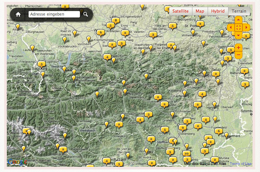This screenshot has width=260, height=172.
Task: Click the pin at Hartberg
Action: 214,104
